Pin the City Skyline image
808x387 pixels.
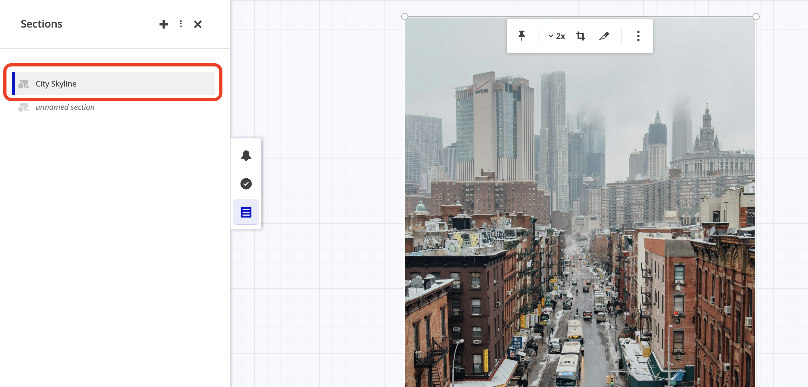(522, 36)
